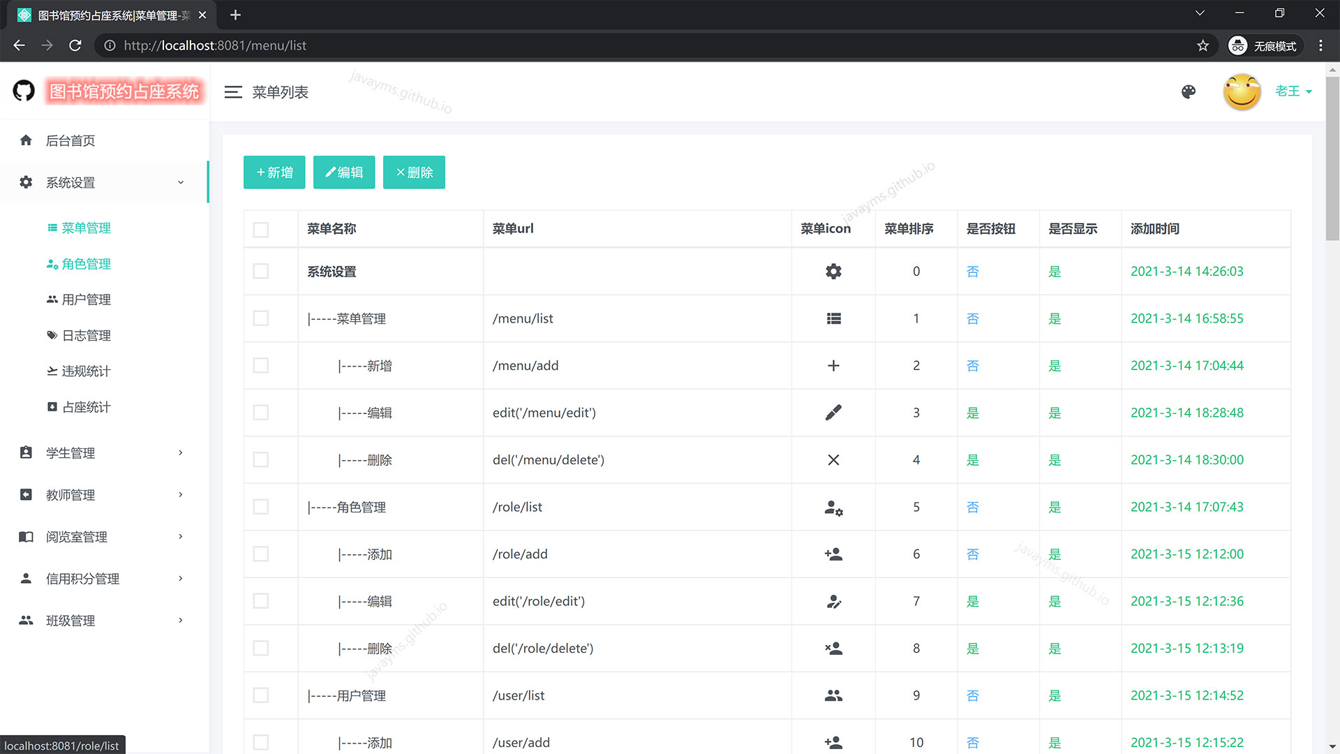
Task: Check the 菜单管理 row checkbox
Action: click(x=261, y=318)
